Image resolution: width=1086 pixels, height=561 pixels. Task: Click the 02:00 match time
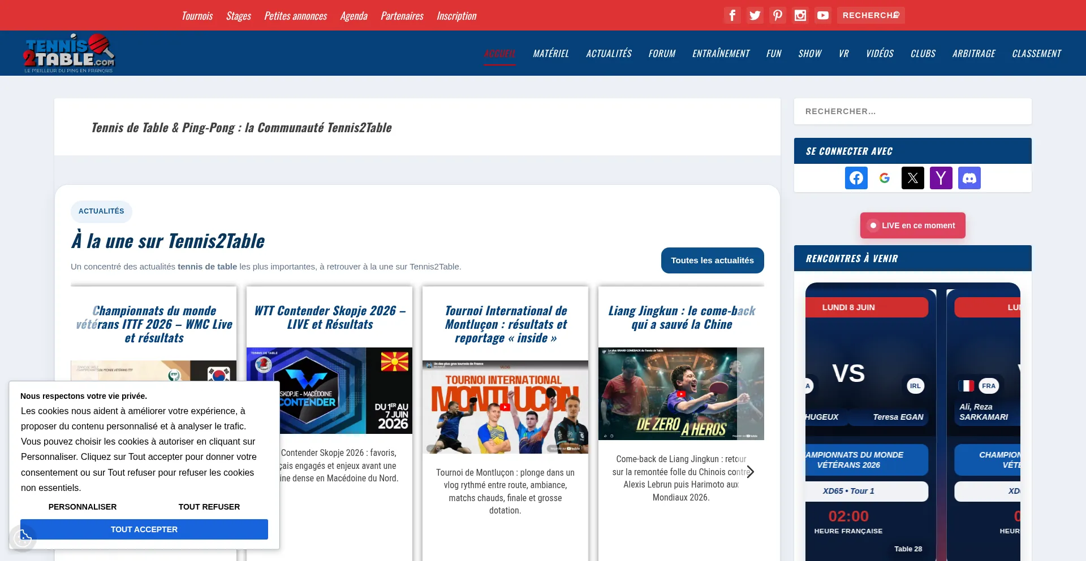coord(848,516)
